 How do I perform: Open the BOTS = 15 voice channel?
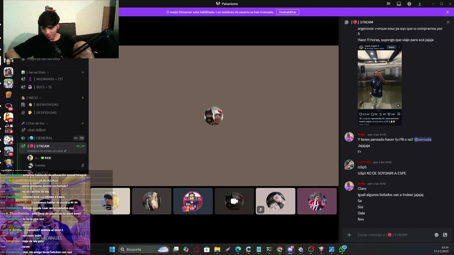52,87
